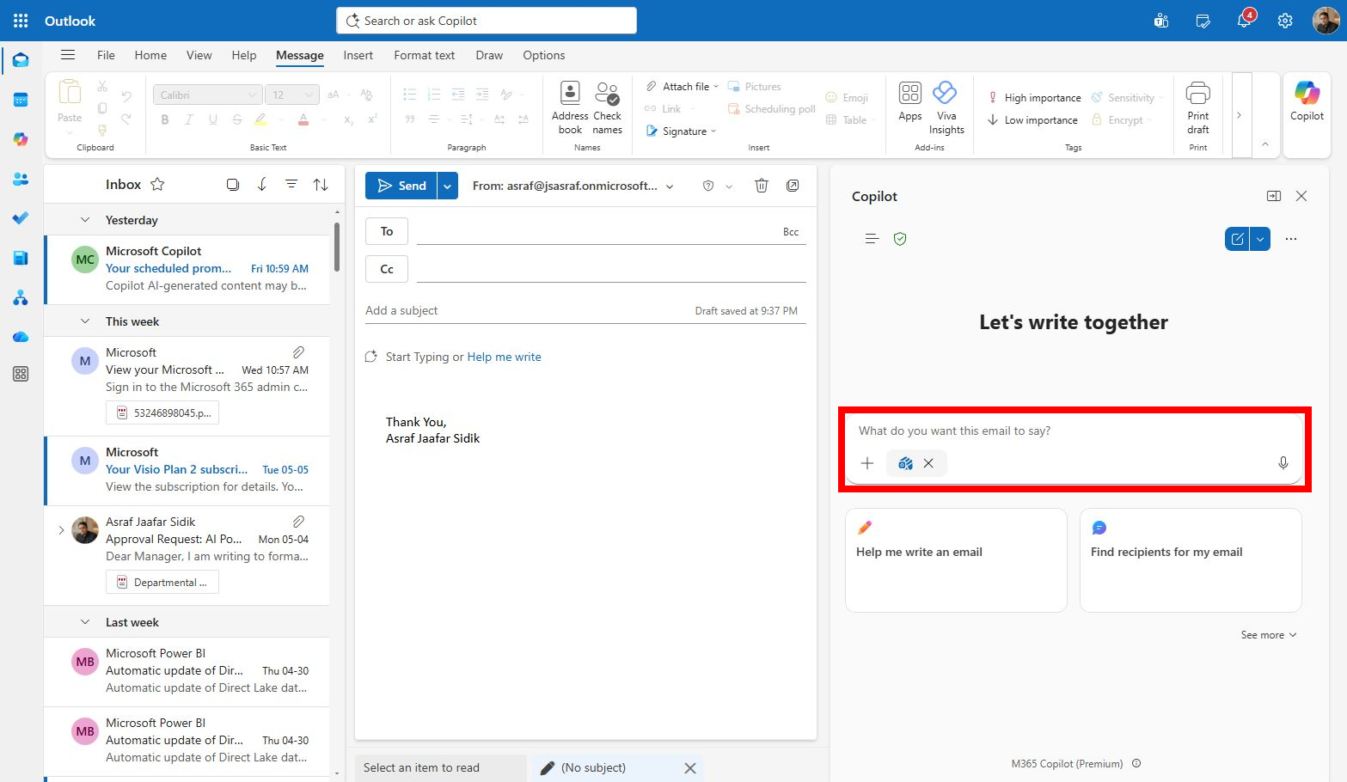The height and width of the screenshot is (782, 1347).
Task: Open Microsoft Copilot scheduled prompt email
Action: 187,268
